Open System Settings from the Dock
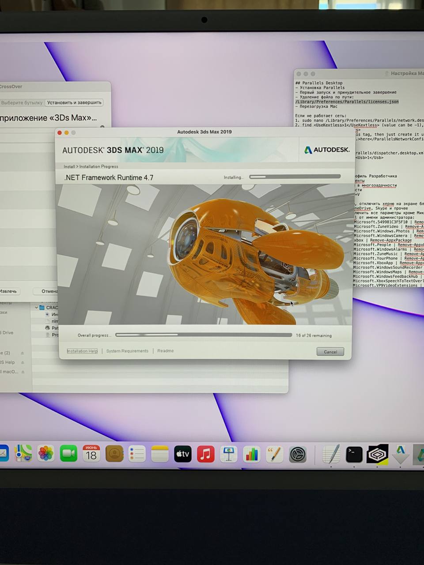 pyautogui.click(x=298, y=454)
